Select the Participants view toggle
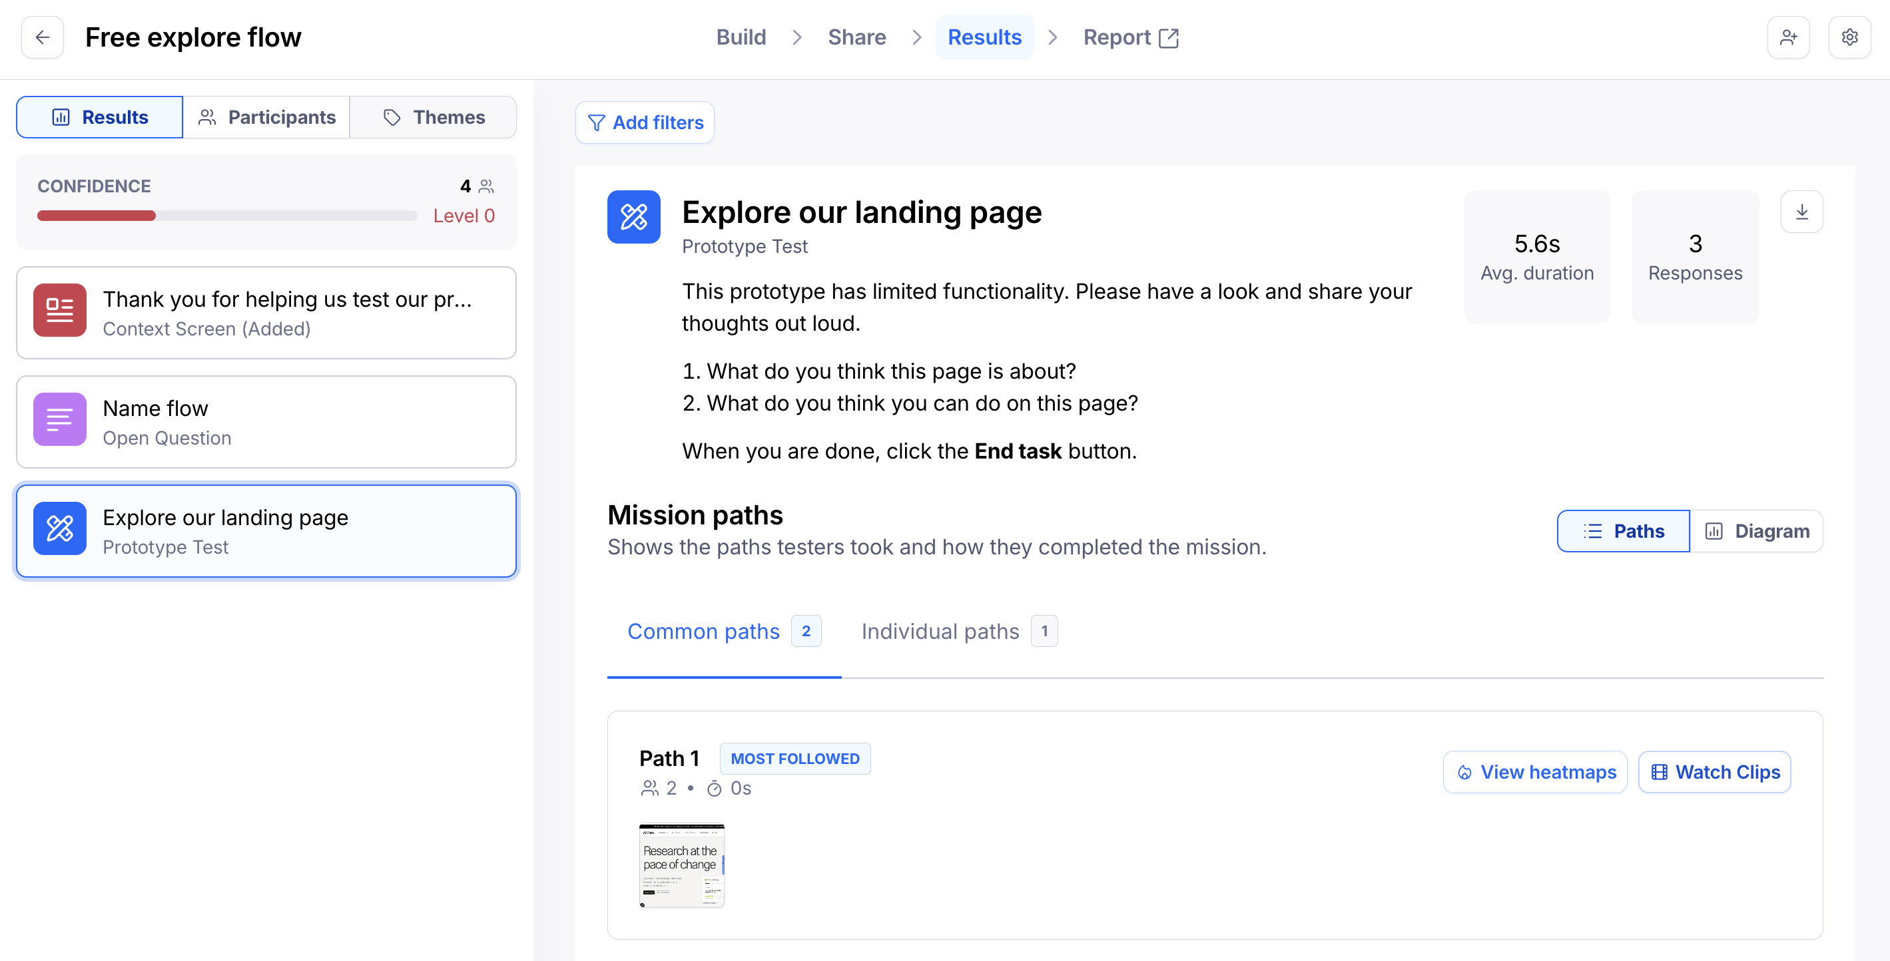This screenshot has width=1890, height=961. pos(266,117)
